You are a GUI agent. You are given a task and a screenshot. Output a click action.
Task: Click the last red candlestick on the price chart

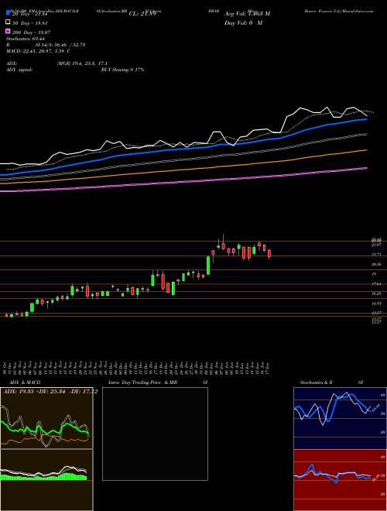269,253
